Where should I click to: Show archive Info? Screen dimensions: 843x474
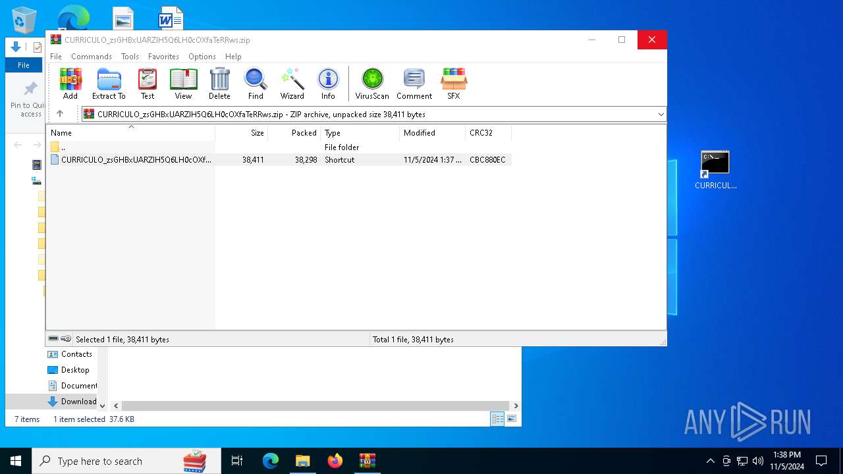tap(328, 84)
